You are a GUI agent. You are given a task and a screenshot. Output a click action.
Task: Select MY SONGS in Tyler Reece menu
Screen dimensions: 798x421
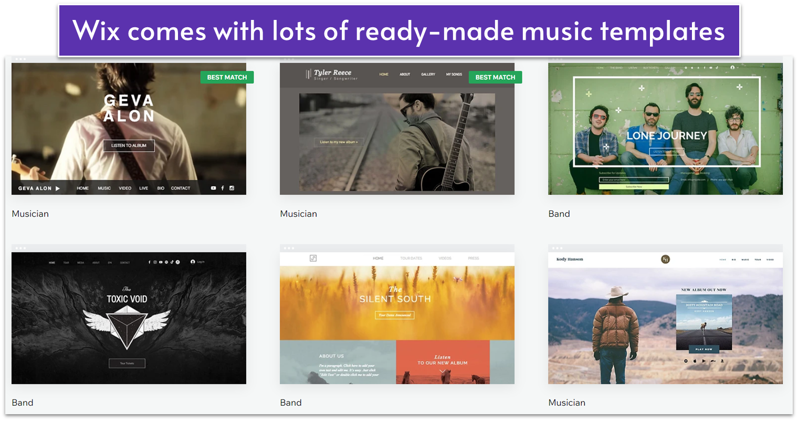pyautogui.click(x=454, y=75)
